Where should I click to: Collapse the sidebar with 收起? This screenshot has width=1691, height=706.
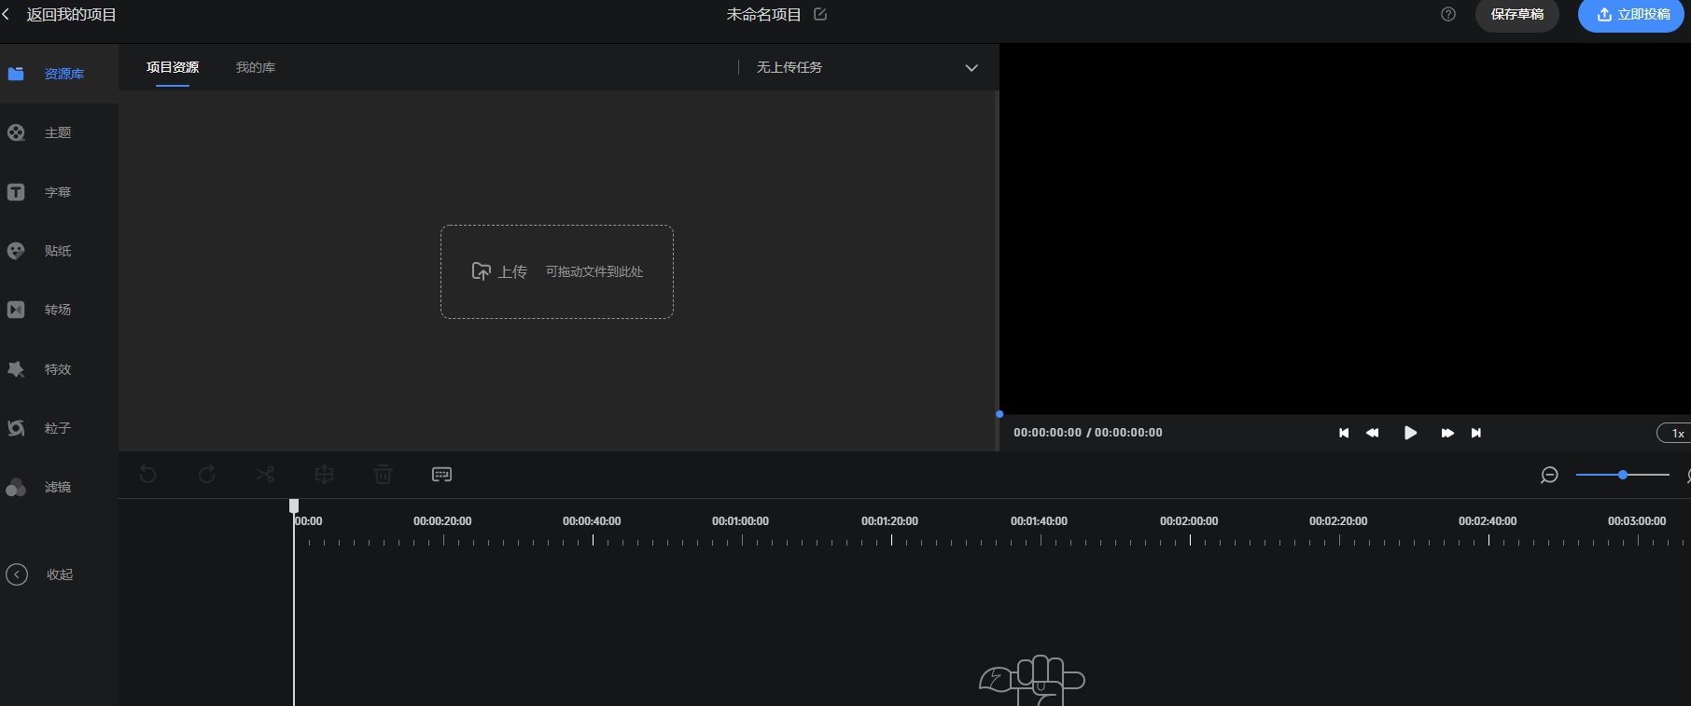[x=40, y=574]
